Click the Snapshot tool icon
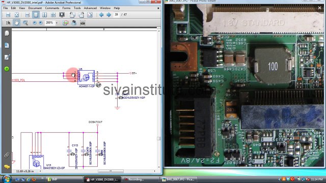 (x=83, y=22)
